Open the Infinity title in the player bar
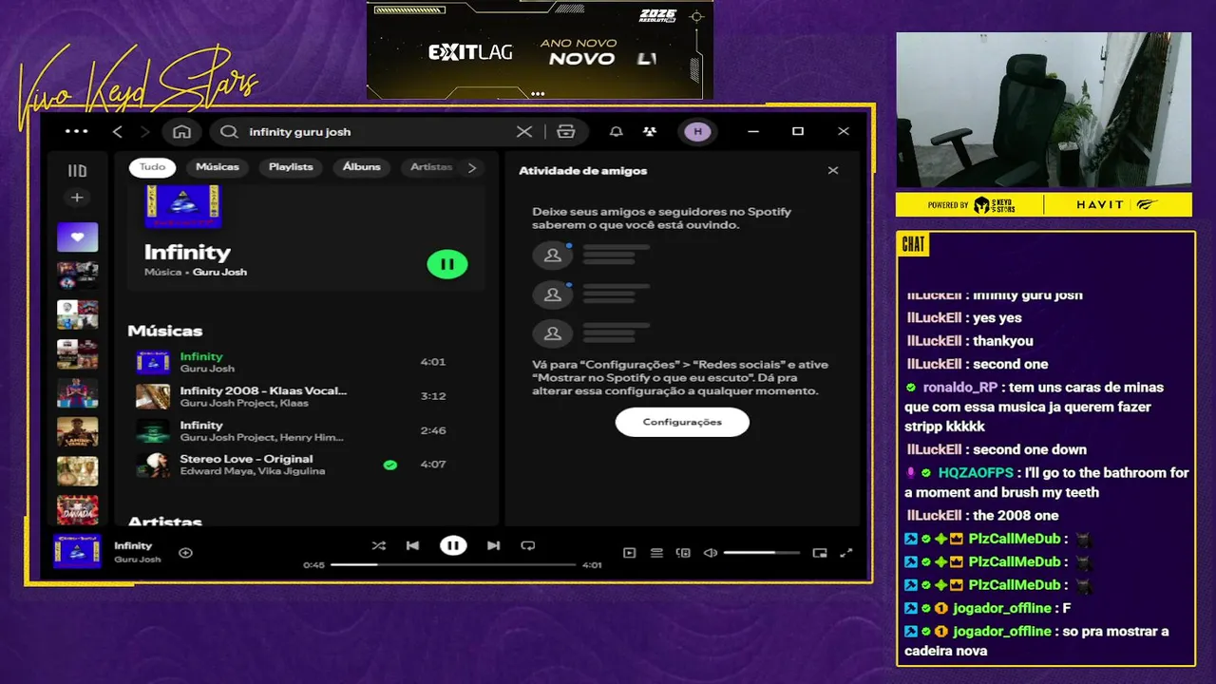The width and height of the screenshot is (1216, 684). coord(133,545)
